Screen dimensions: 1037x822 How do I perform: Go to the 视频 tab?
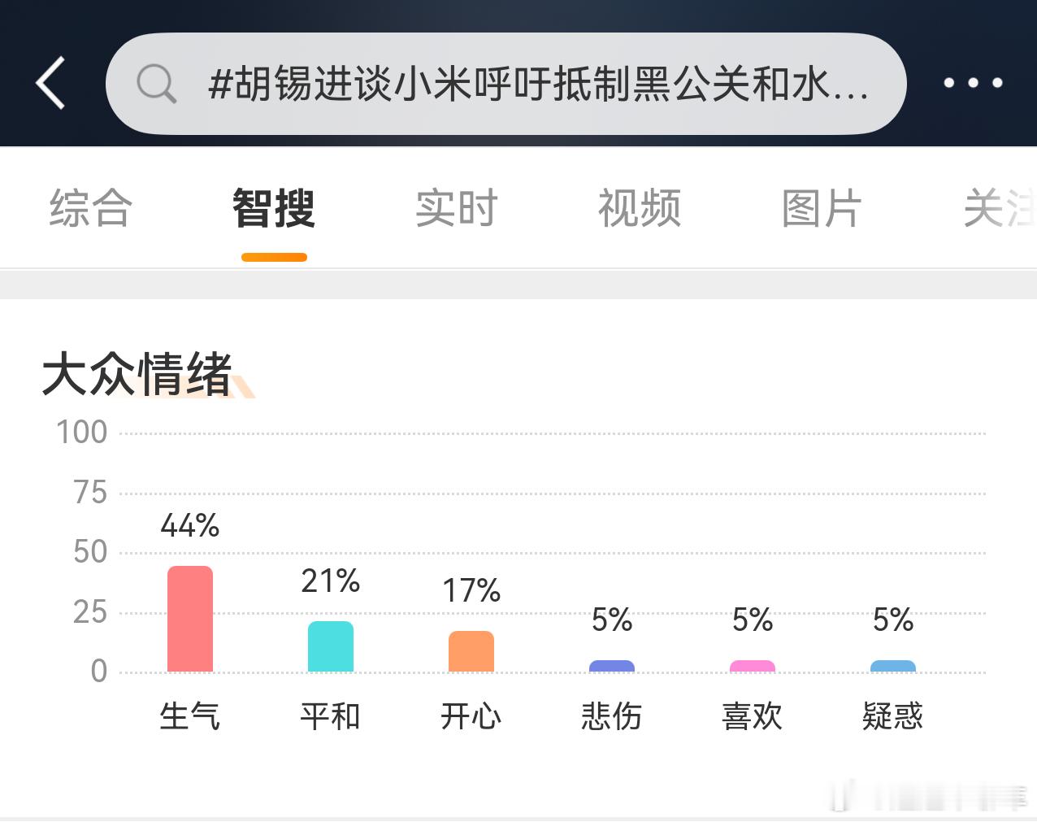pyautogui.click(x=640, y=208)
